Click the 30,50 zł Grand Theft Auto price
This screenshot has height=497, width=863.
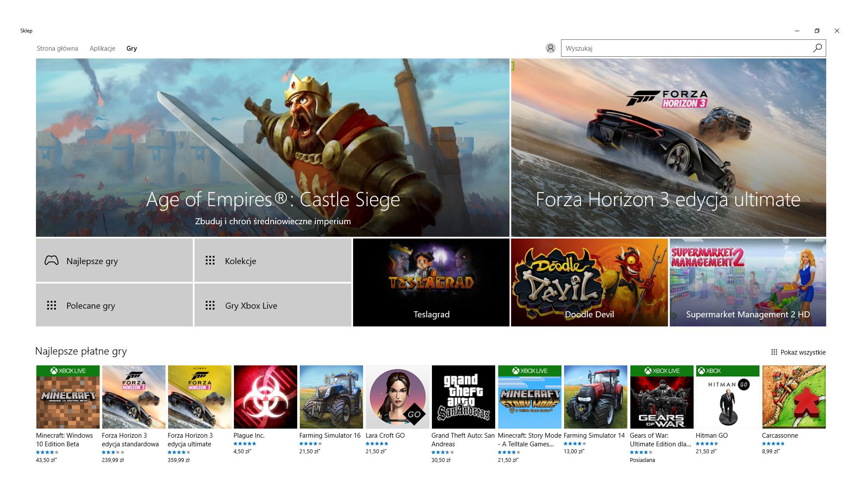[x=441, y=460]
